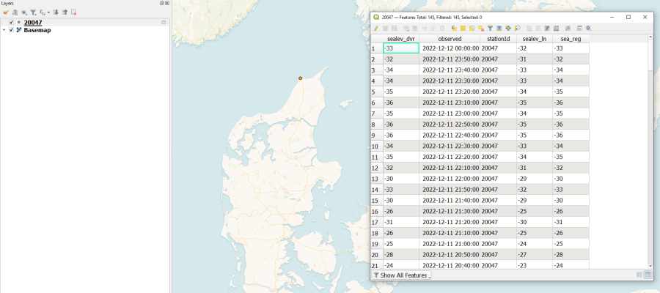
Task: Switch attribute table to form view
Action: [639, 275]
